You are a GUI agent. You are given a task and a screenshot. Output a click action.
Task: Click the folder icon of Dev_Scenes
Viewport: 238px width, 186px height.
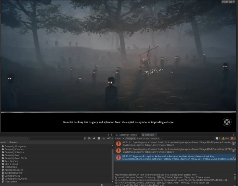tap(3, 161)
